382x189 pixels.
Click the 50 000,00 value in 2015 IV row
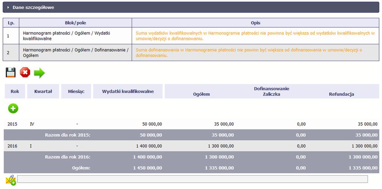tap(152, 124)
